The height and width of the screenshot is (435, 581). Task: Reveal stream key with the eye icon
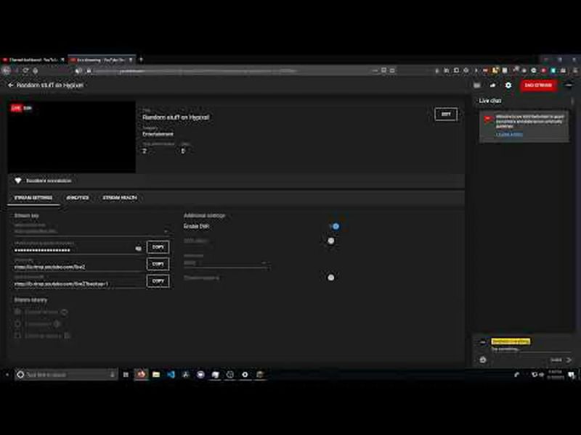tap(138, 249)
